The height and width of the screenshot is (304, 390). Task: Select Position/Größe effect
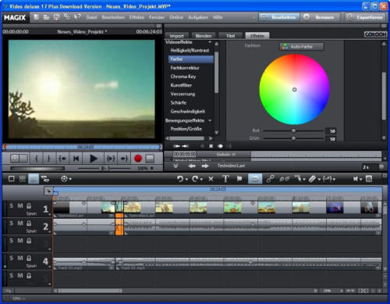[186, 129]
